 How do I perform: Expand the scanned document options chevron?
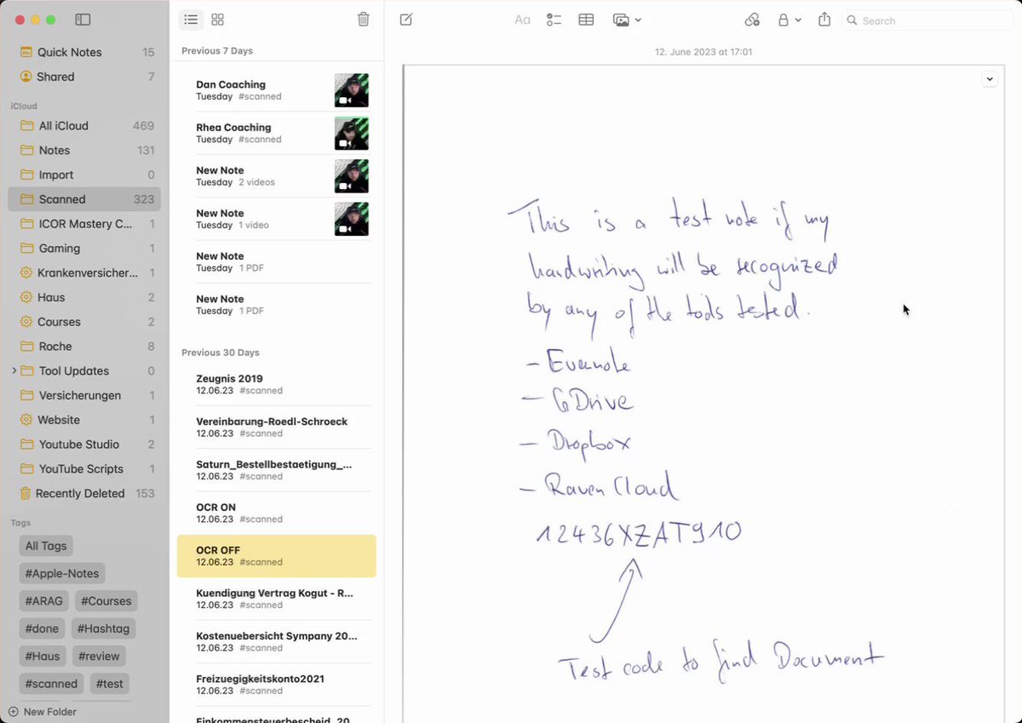pos(990,79)
